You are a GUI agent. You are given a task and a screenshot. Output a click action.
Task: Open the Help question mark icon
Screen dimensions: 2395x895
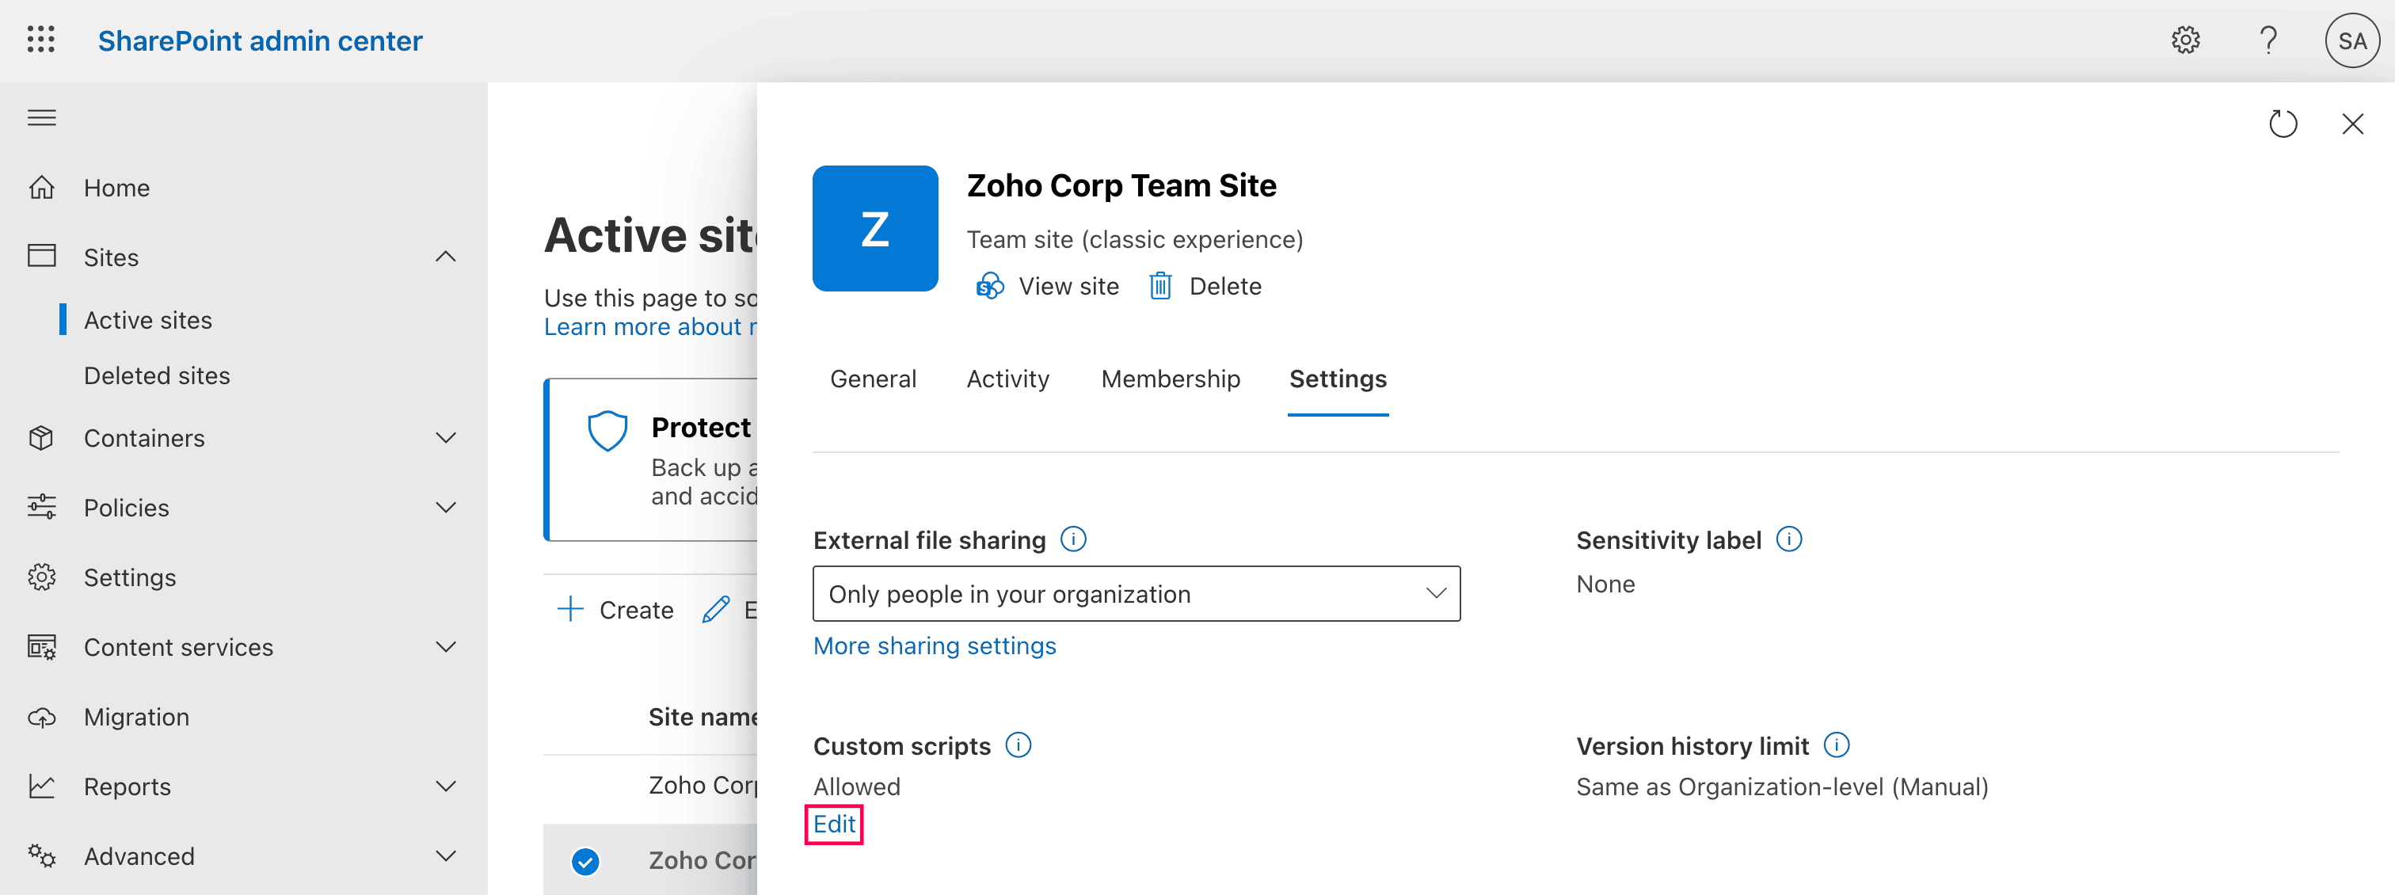pos(2268,40)
